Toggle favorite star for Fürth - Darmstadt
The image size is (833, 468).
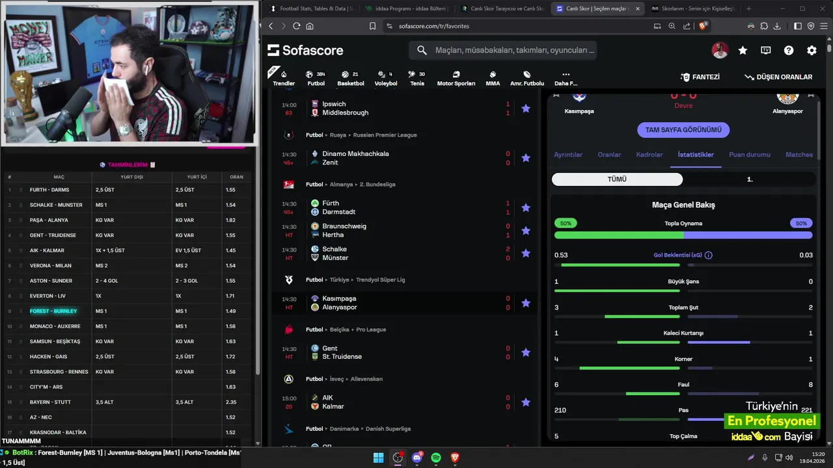(526, 207)
